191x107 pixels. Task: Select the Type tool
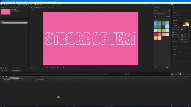point(28,5)
